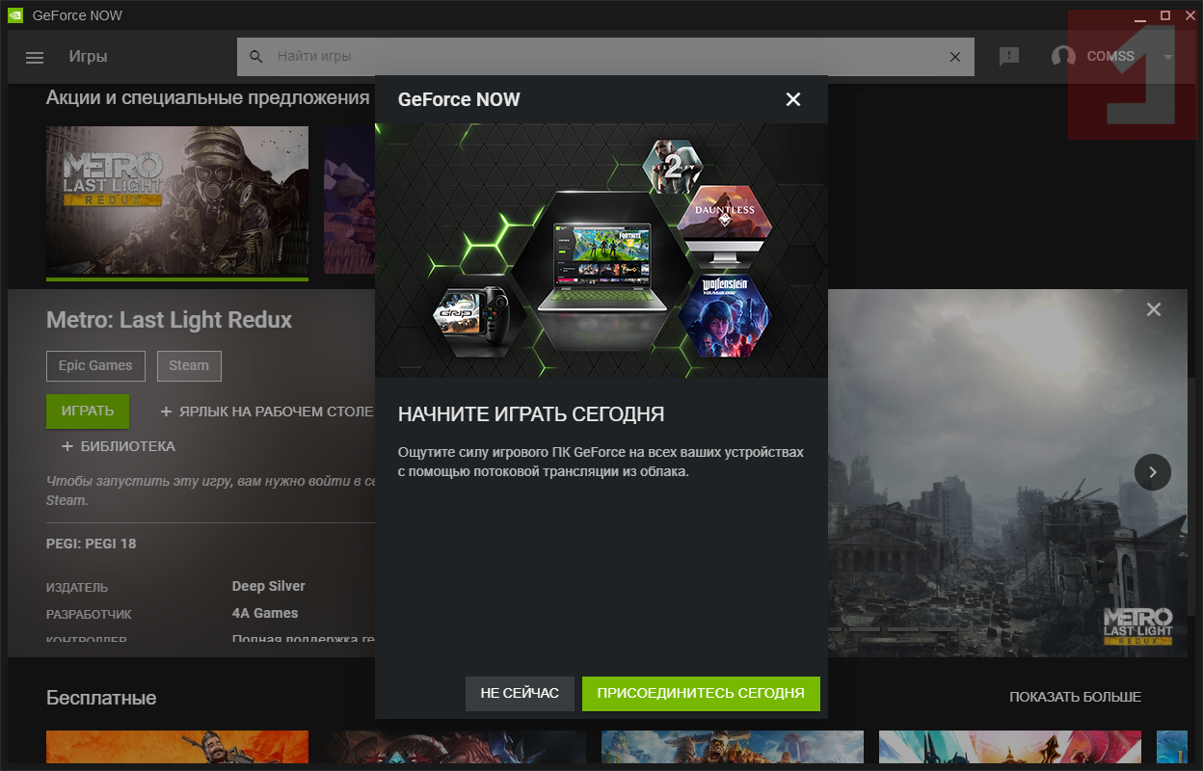Image resolution: width=1203 pixels, height=771 pixels.
Task: Add Ярлык на рабочем столе shortcut
Action: (x=267, y=412)
